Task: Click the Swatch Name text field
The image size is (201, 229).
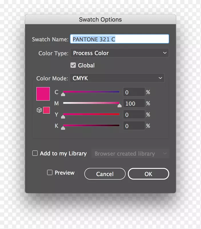Action: pos(120,39)
